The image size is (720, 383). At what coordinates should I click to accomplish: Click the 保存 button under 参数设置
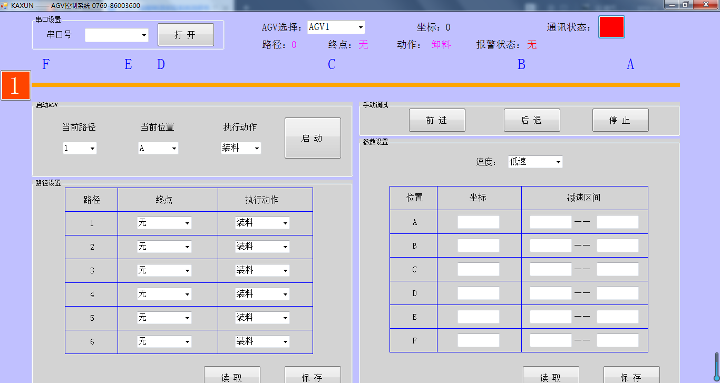click(x=631, y=375)
